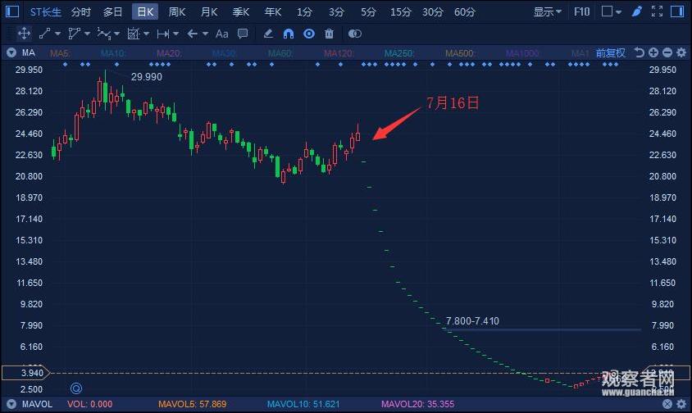Click the ST长生 stock name
692x413 pixels.
(x=45, y=12)
